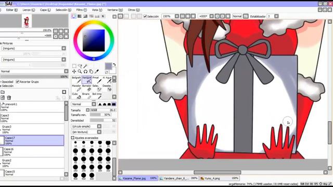Adjust the Tamaño size slider
The image size is (333, 187).
103,110
